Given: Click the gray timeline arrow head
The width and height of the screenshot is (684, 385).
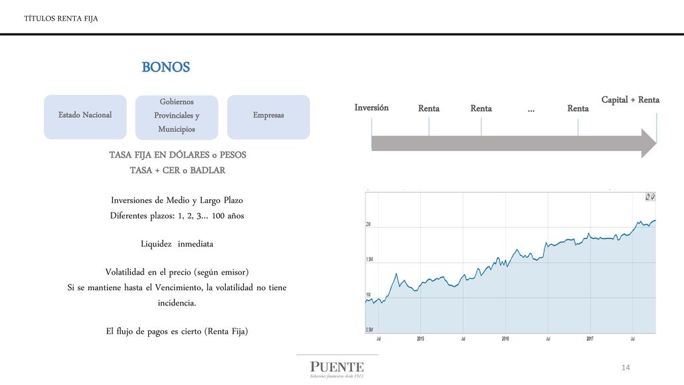Looking at the screenshot, I should click(x=649, y=143).
